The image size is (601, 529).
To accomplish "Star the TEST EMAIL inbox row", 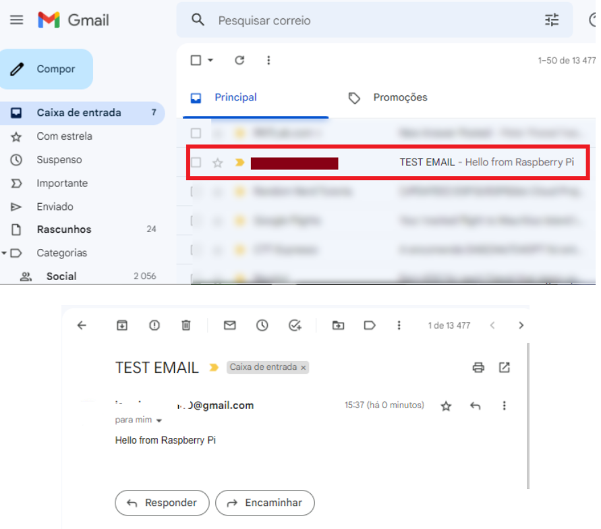I will pyautogui.click(x=218, y=163).
